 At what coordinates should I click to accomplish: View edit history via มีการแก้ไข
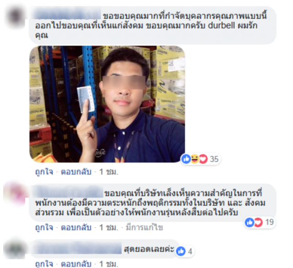[x=145, y=227]
